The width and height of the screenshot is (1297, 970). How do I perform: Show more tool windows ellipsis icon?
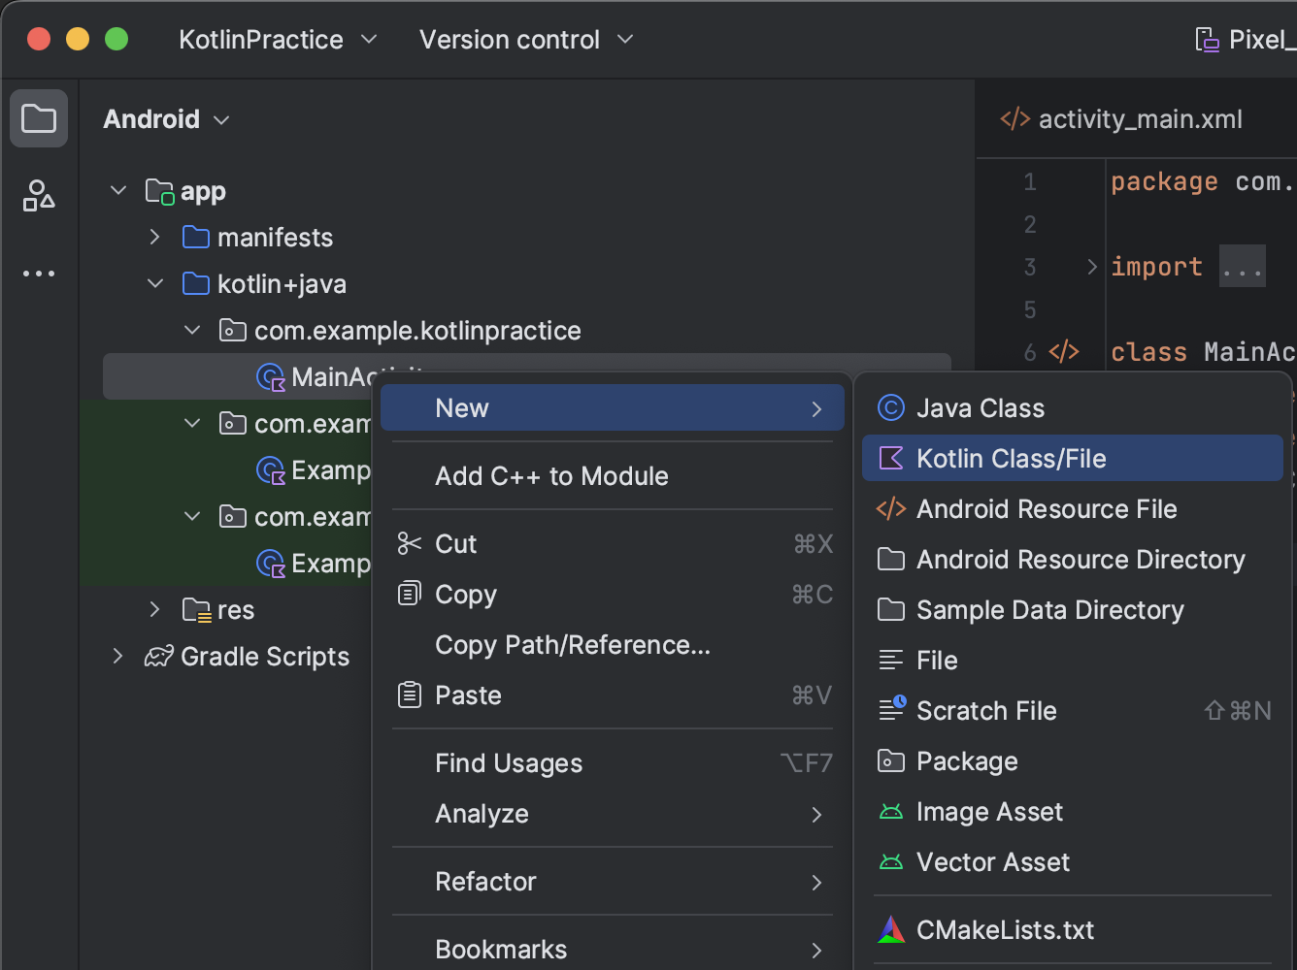[x=39, y=274]
